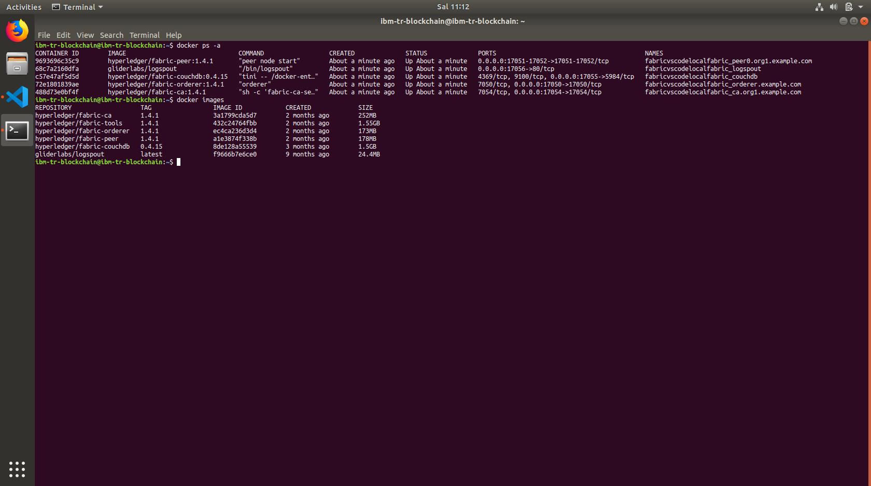Click size value 1.55GB
Screen dimensions: 871x486
tap(369, 123)
